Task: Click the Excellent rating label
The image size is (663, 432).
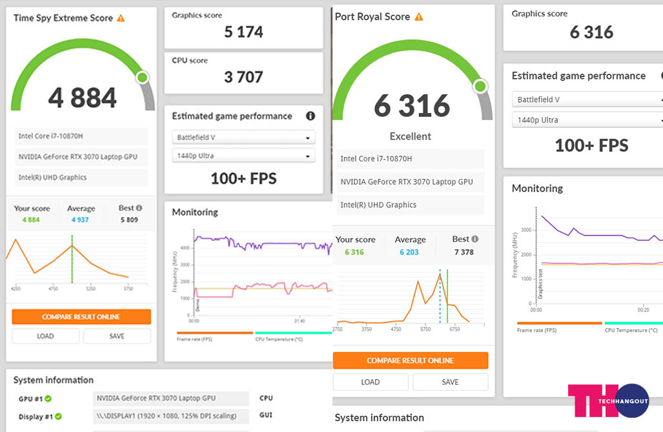Action: tap(410, 136)
